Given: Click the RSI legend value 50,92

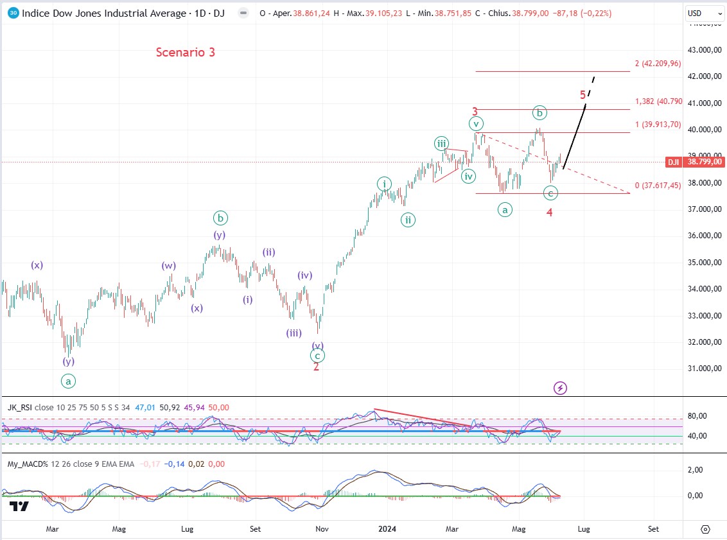Looking at the screenshot, I should [x=170, y=408].
